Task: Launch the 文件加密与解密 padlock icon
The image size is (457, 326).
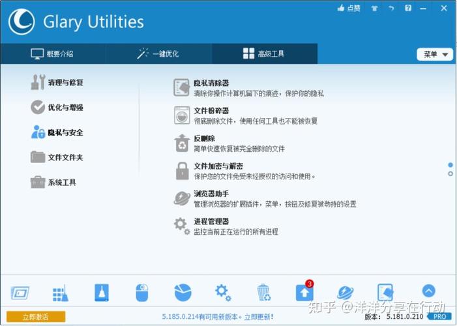Action: coord(182,171)
